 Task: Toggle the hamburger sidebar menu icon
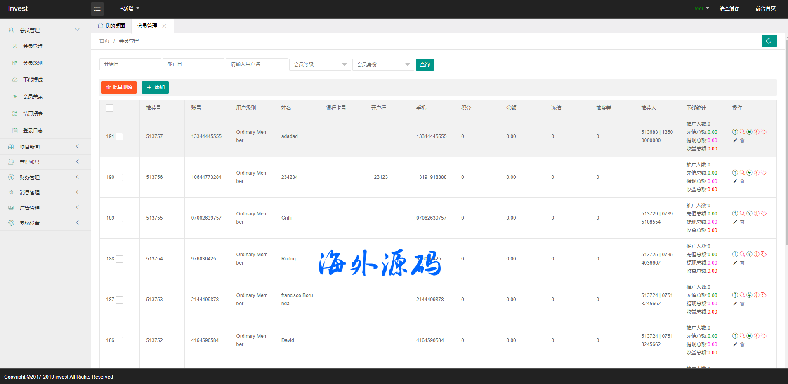point(97,9)
